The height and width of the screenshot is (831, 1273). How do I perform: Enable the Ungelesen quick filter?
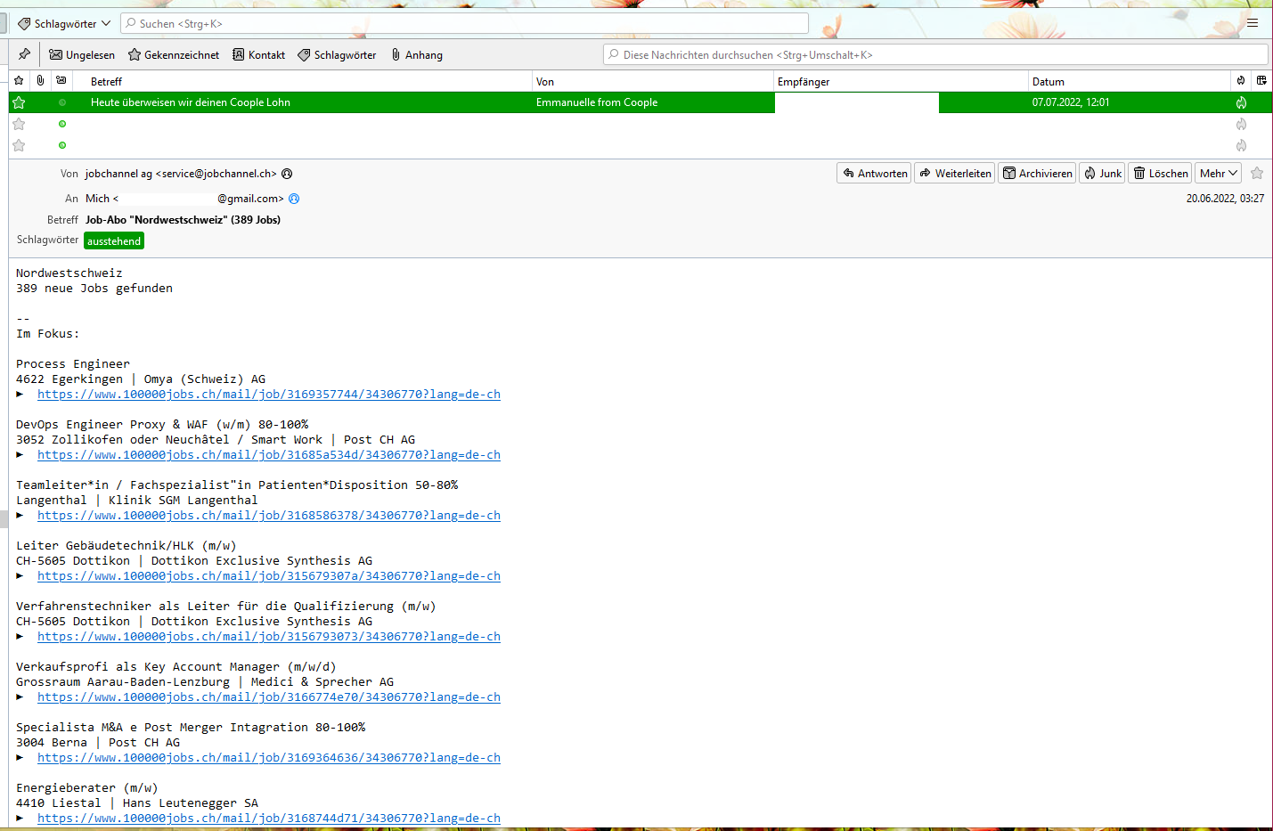tap(82, 55)
